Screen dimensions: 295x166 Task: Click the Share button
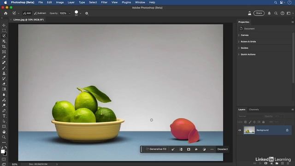coord(259,13)
